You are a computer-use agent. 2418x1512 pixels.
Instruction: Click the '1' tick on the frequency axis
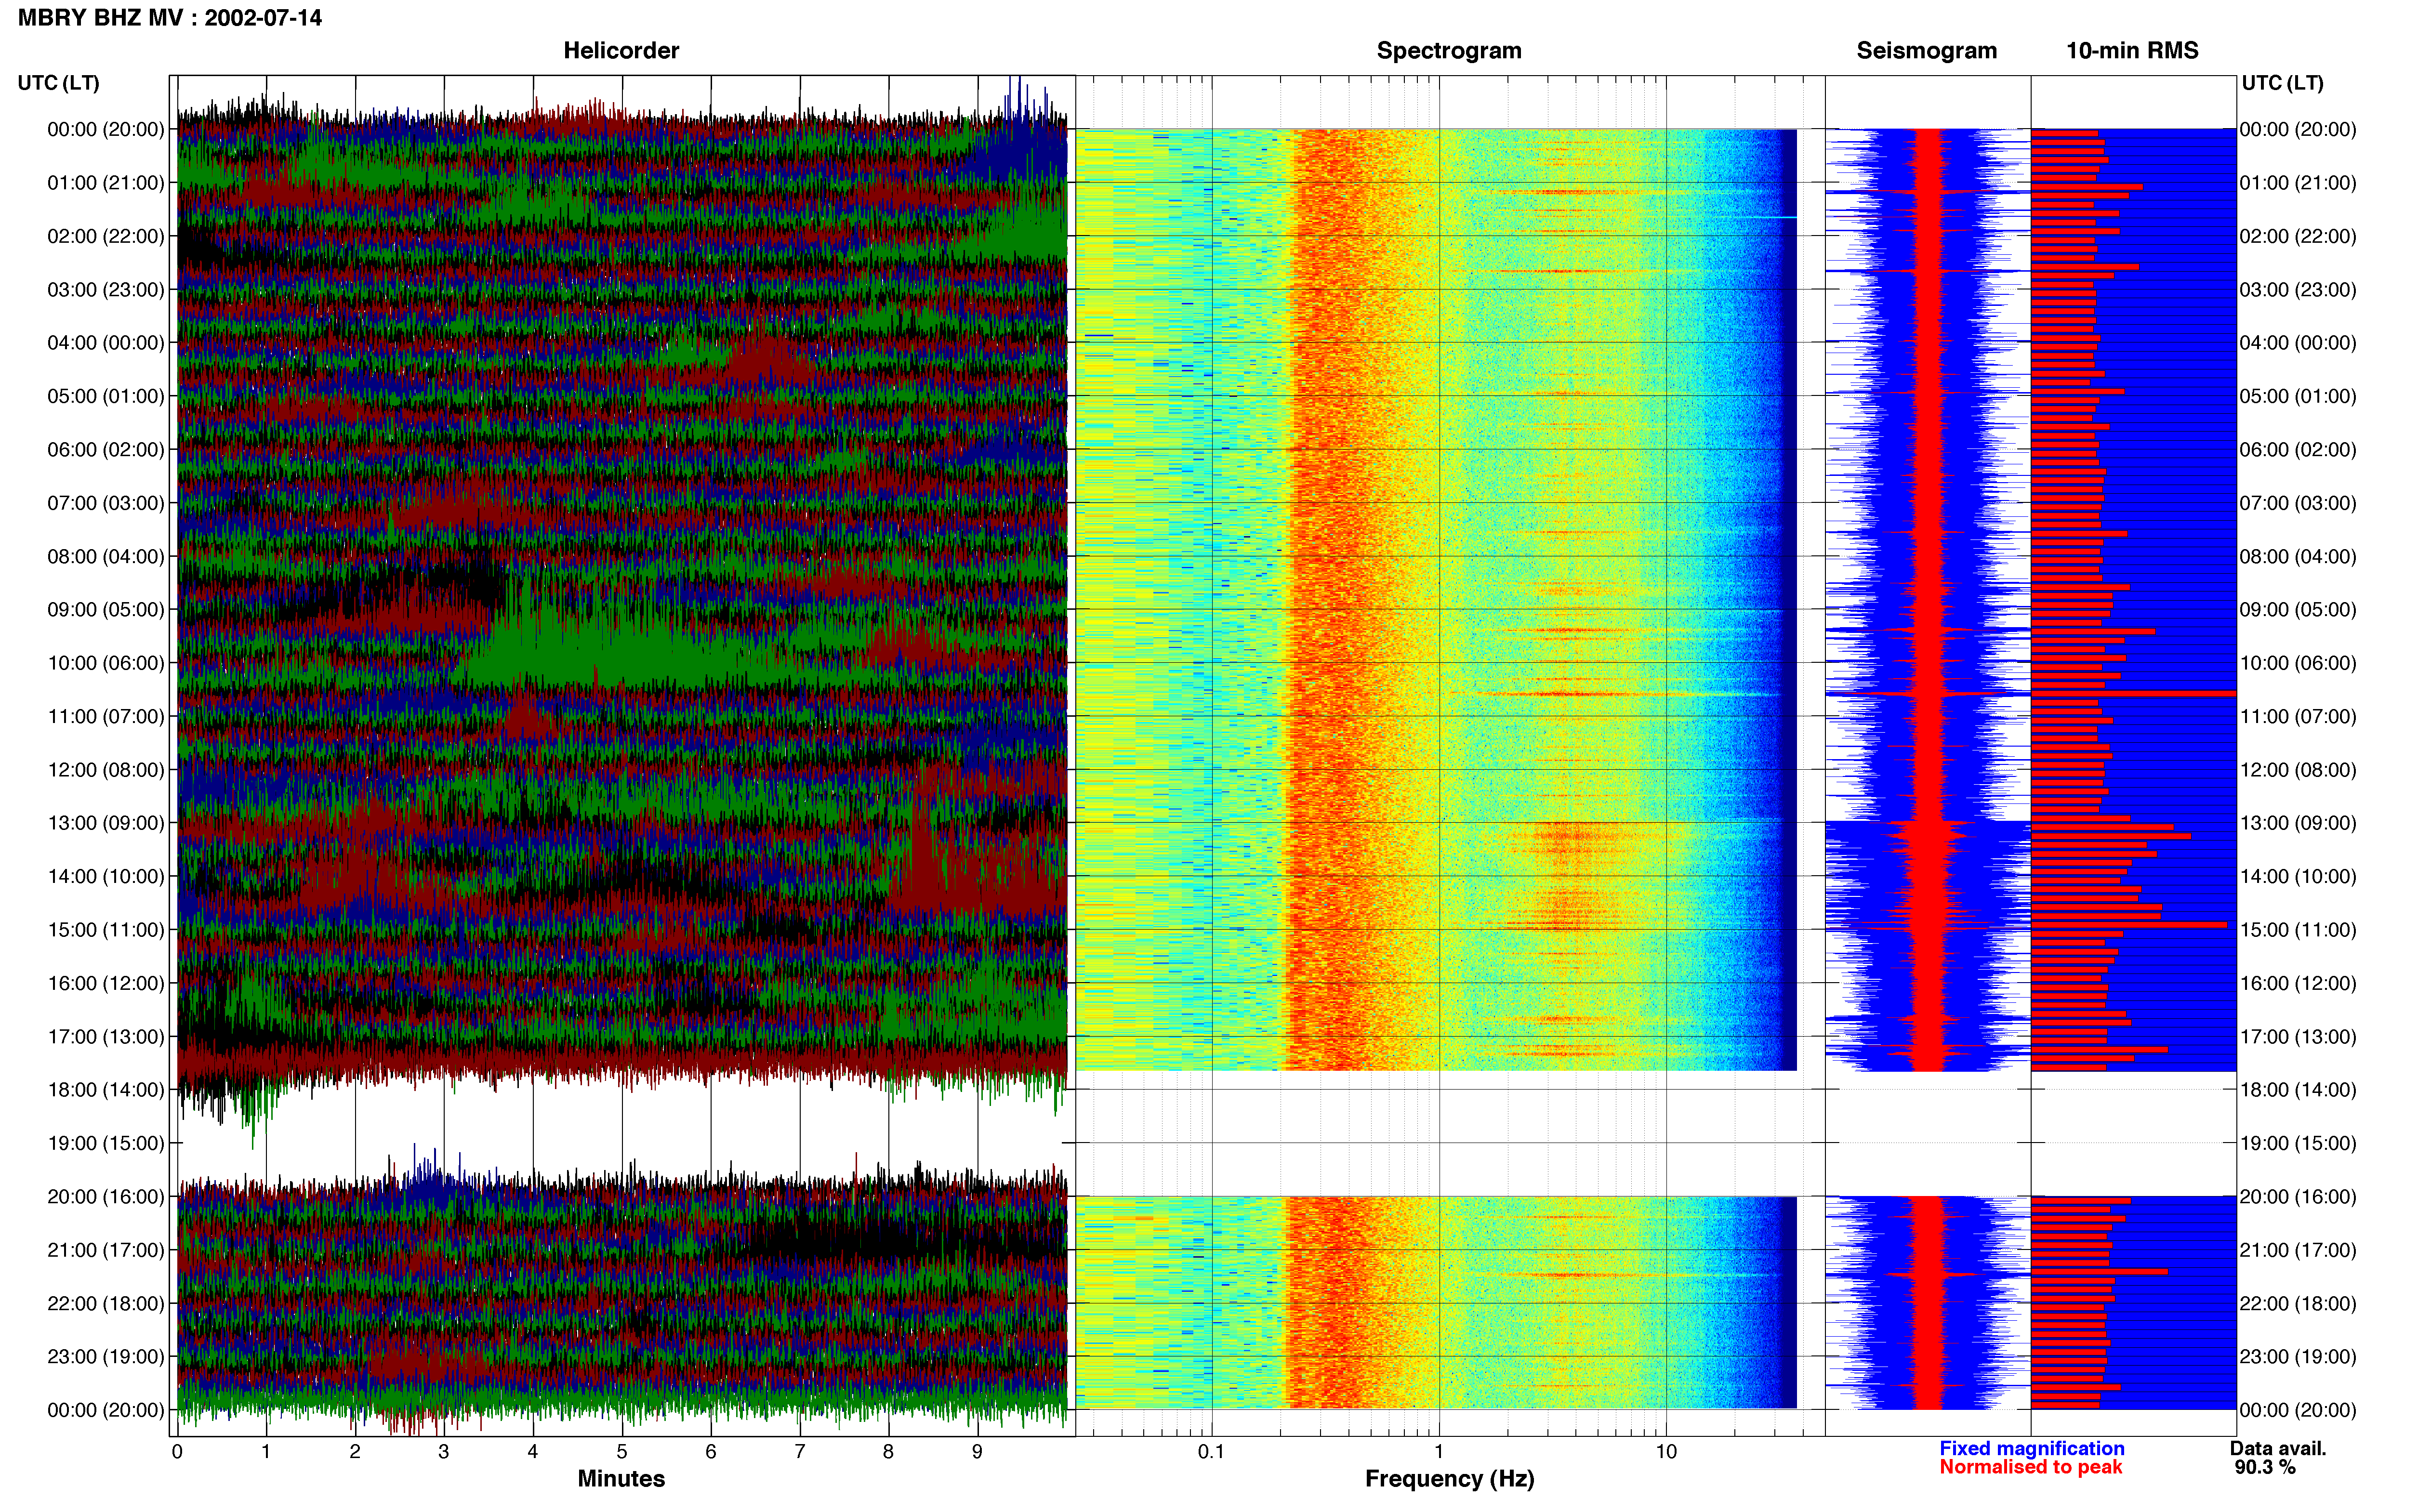tap(1439, 1452)
